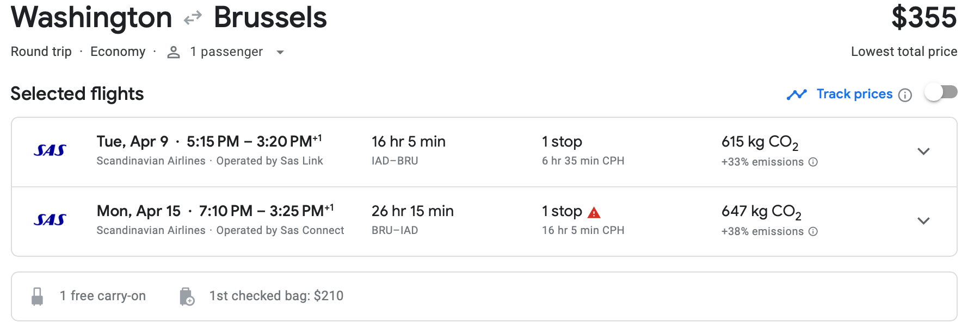The width and height of the screenshot is (974, 329).
Task: Click the SAS logo on the Apr 9 flight
Action: pyautogui.click(x=50, y=151)
